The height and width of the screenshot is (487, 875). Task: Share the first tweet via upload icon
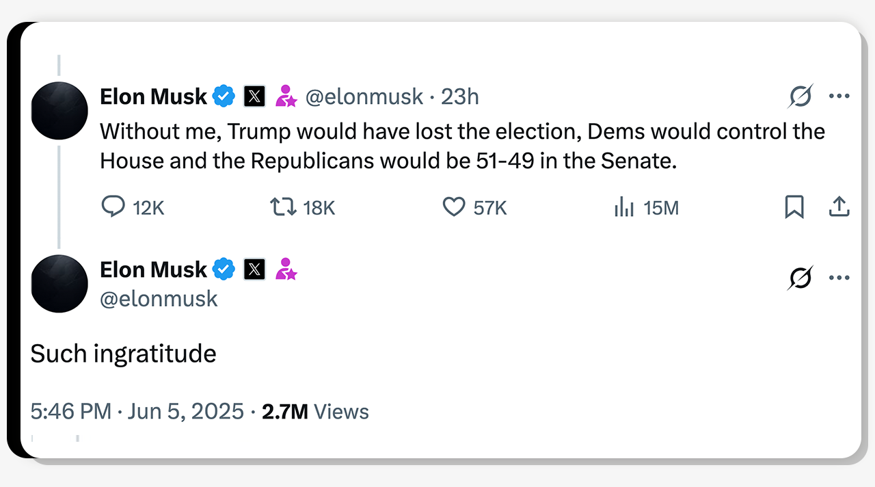click(x=839, y=207)
